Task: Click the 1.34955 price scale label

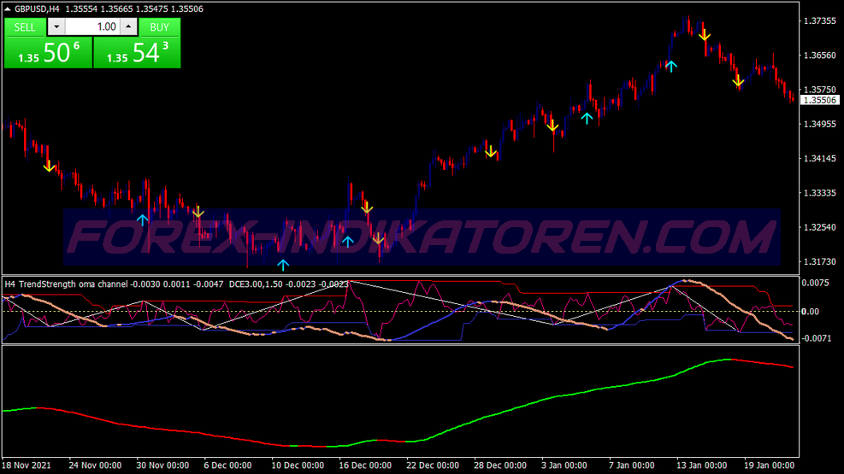Action: coord(820,124)
